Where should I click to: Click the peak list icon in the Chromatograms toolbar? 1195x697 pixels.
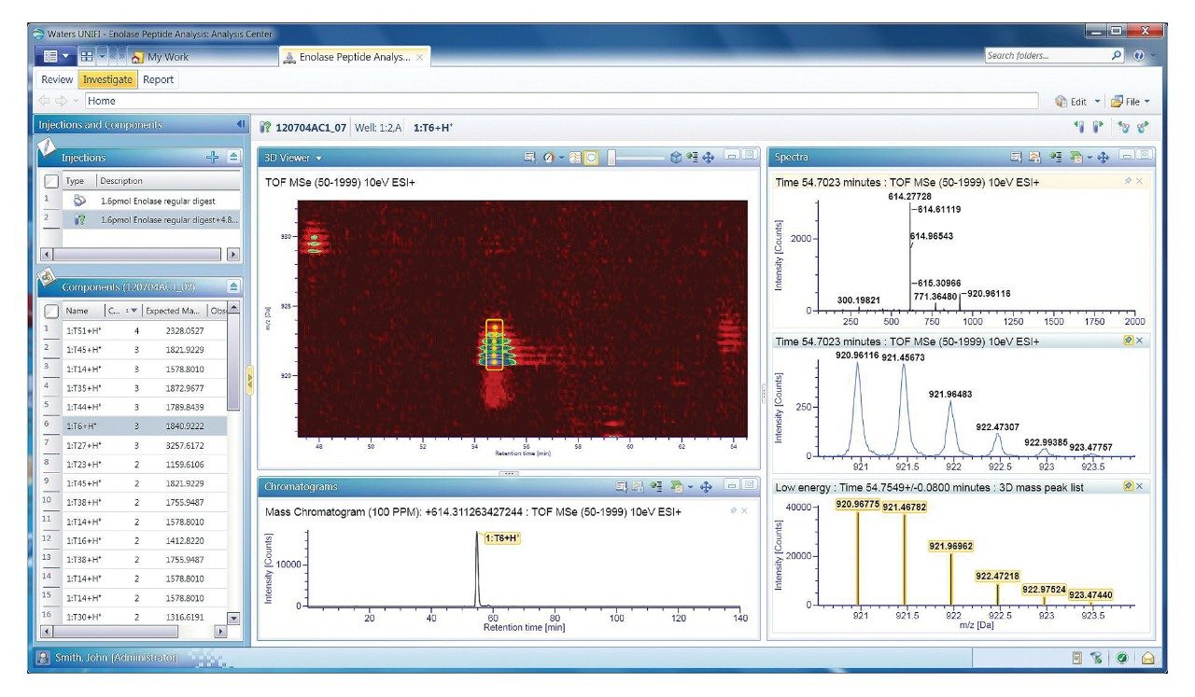click(x=656, y=486)
